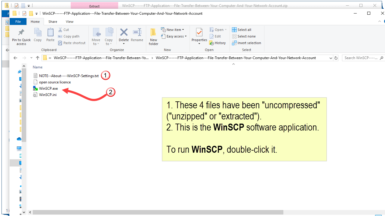Viewport: 385px width, 216px height.
Task: Select the WinSCP.exe file
Action: click(45, 88)
